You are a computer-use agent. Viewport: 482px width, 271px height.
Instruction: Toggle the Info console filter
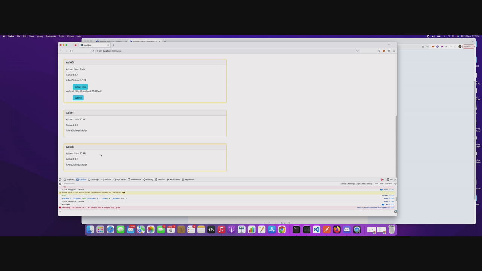(363, 184)
